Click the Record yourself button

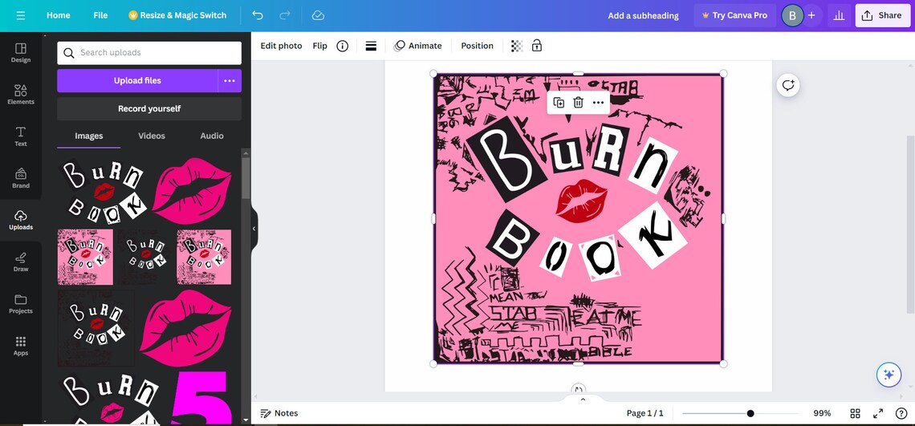pos(149,108)
